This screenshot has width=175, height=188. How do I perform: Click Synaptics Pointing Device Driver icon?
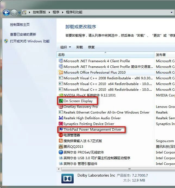(61, 124)
